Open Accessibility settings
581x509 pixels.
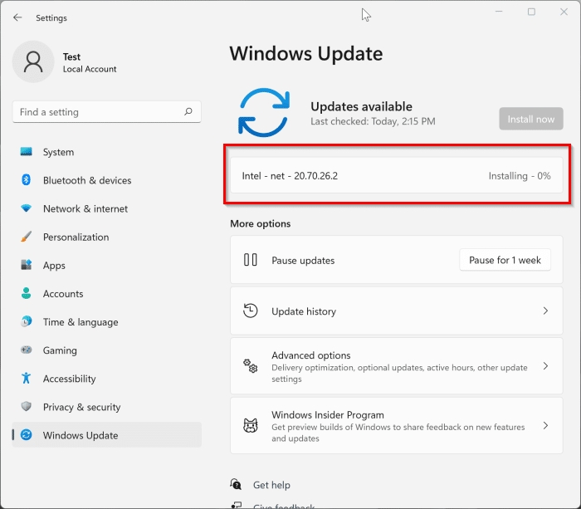click(107, 379)
